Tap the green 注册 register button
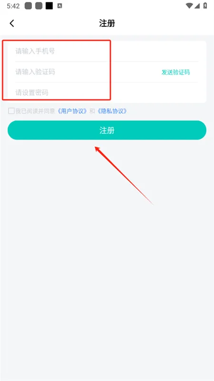This screenshot has width=214, height=381. pos(107,130)
